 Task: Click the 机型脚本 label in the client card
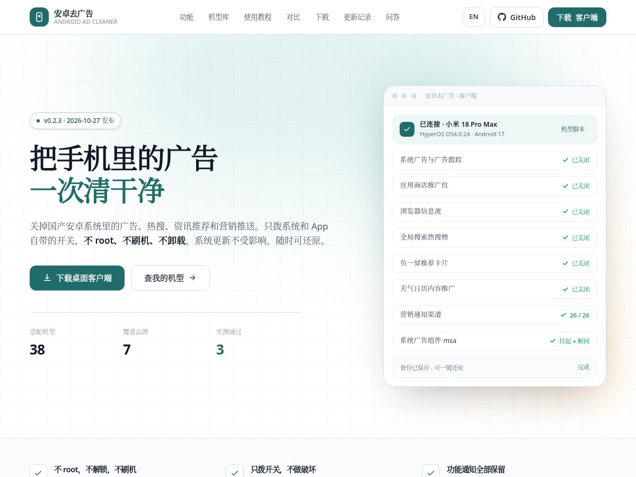[573, 129]
